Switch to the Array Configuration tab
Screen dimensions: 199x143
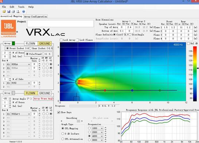pyautogui.click(x=36, y=17)
